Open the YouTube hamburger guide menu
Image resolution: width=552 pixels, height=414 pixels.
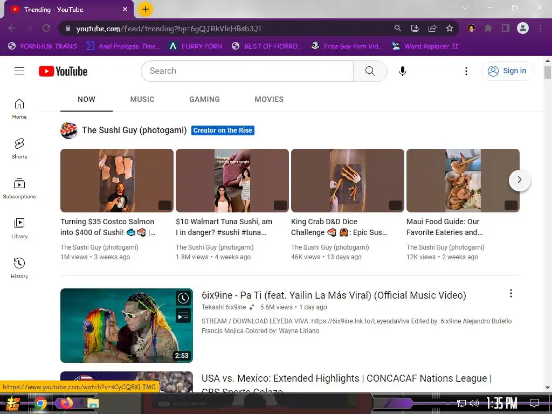pyautogui.click(x=19, y=71)
